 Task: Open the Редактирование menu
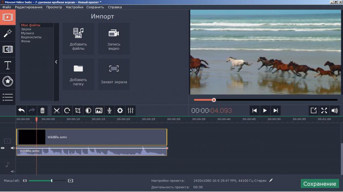click(29, 7)
